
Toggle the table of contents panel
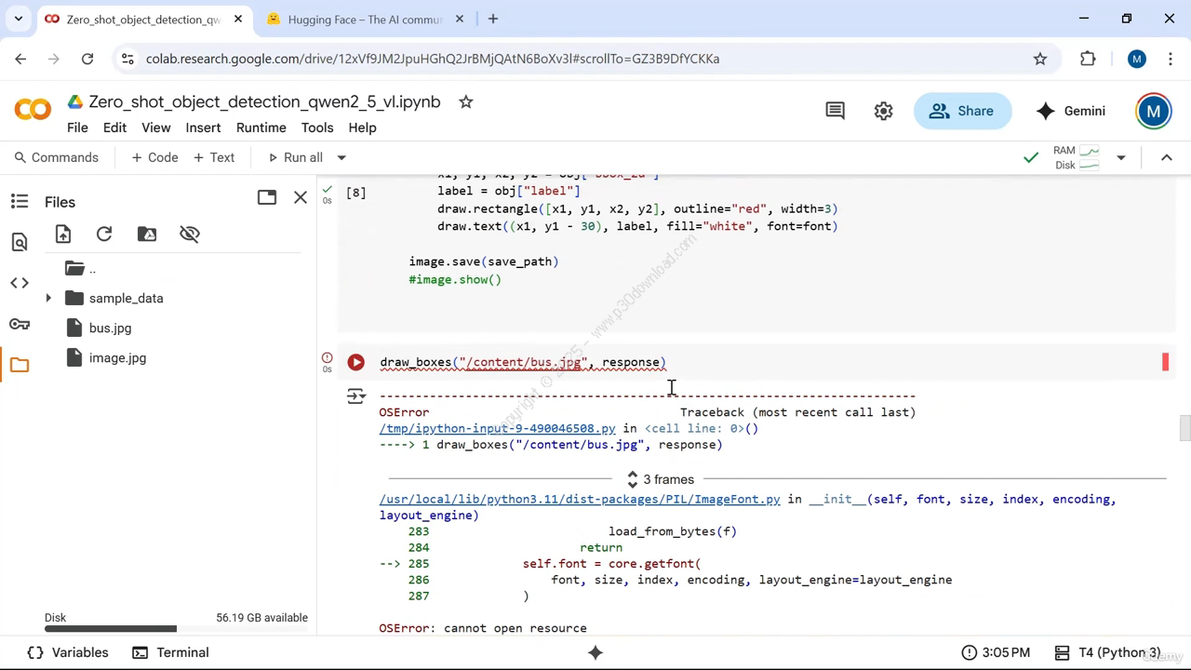20,201
